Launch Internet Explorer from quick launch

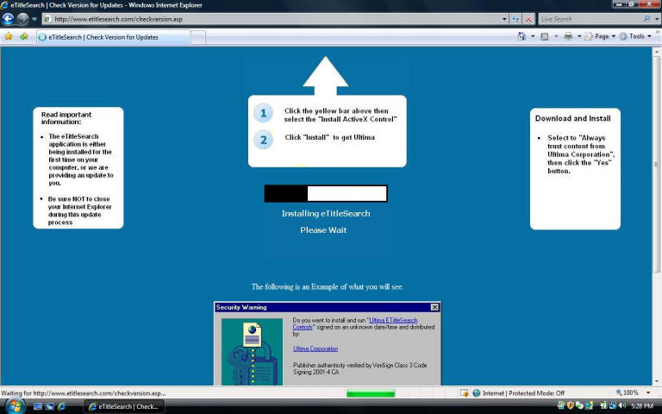coord(62,406)
